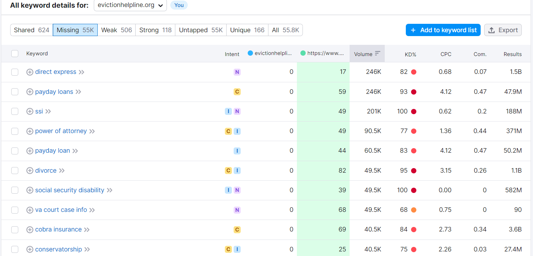Click plus icon beside ssi keyword

click(30, 111)
